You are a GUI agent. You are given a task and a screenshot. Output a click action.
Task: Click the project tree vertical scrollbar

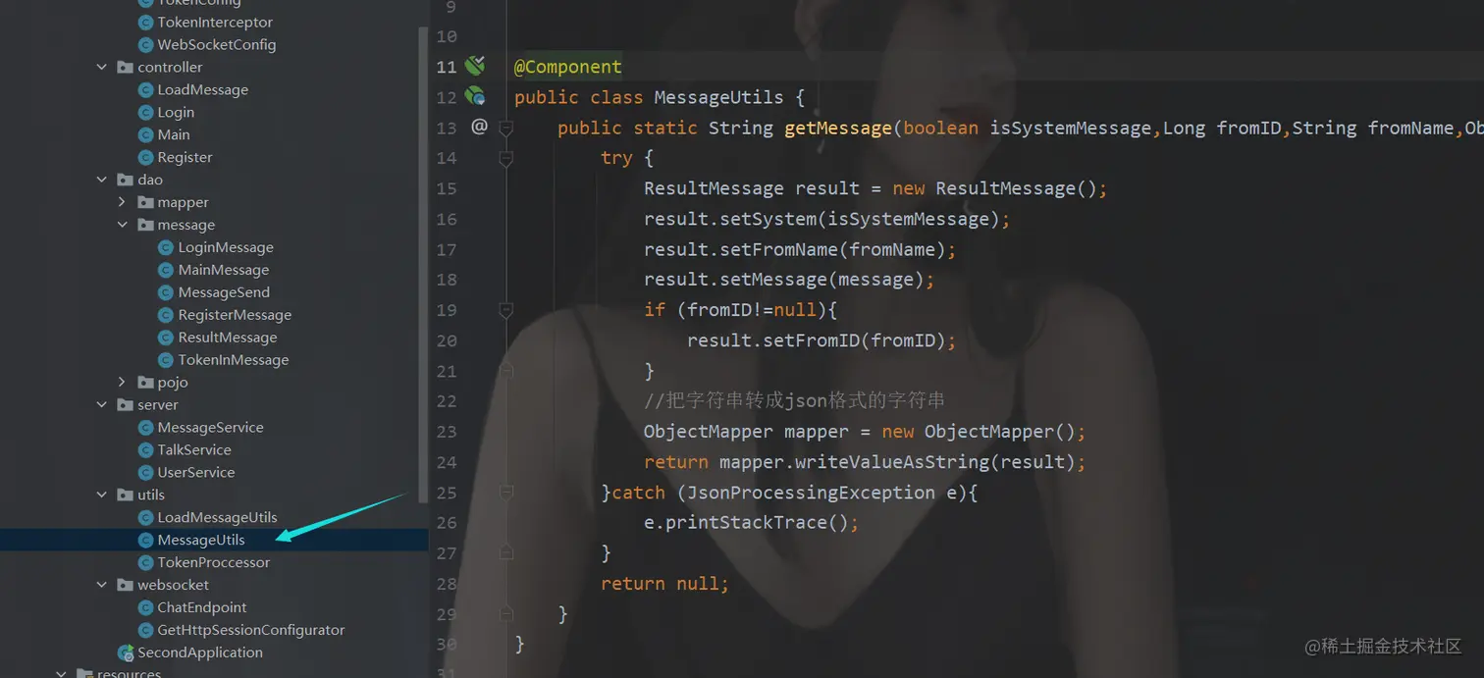click(423, 265)
